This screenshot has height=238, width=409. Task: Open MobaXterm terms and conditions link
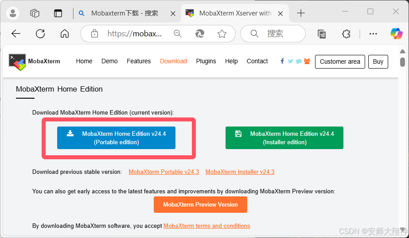point(207,226)
